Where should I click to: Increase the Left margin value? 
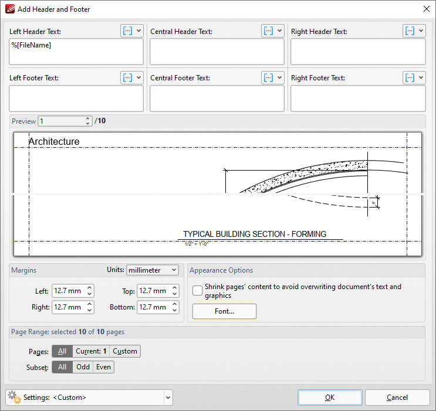(90, 288)
